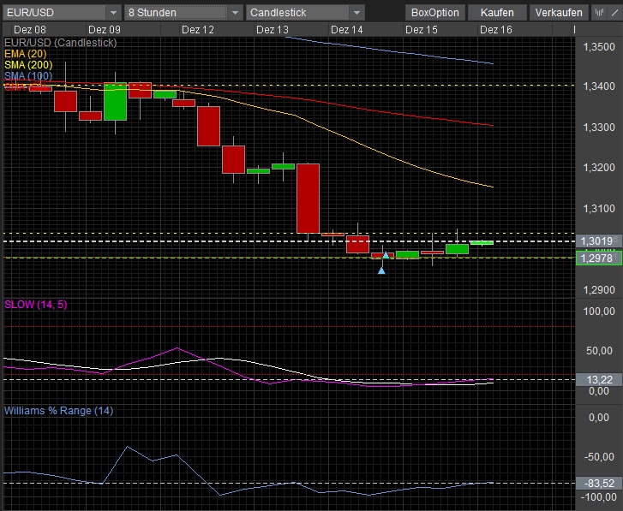Click the 1,3100 price axis label

click(599, 208)
